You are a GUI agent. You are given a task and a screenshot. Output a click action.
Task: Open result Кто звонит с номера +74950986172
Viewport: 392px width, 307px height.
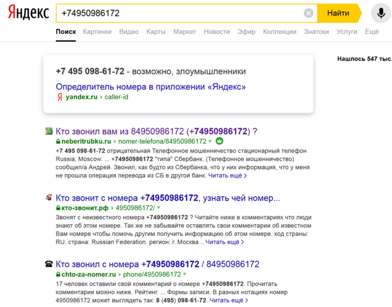click(168, 198)
